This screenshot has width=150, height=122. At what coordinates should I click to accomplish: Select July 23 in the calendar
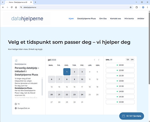(x=74, y=94)
